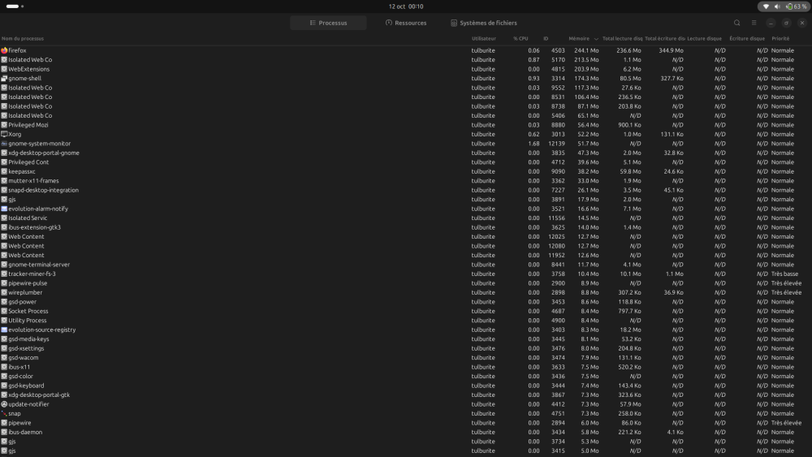Select the ibus-x11 process row
812x457 pixels.
[406, 367]
